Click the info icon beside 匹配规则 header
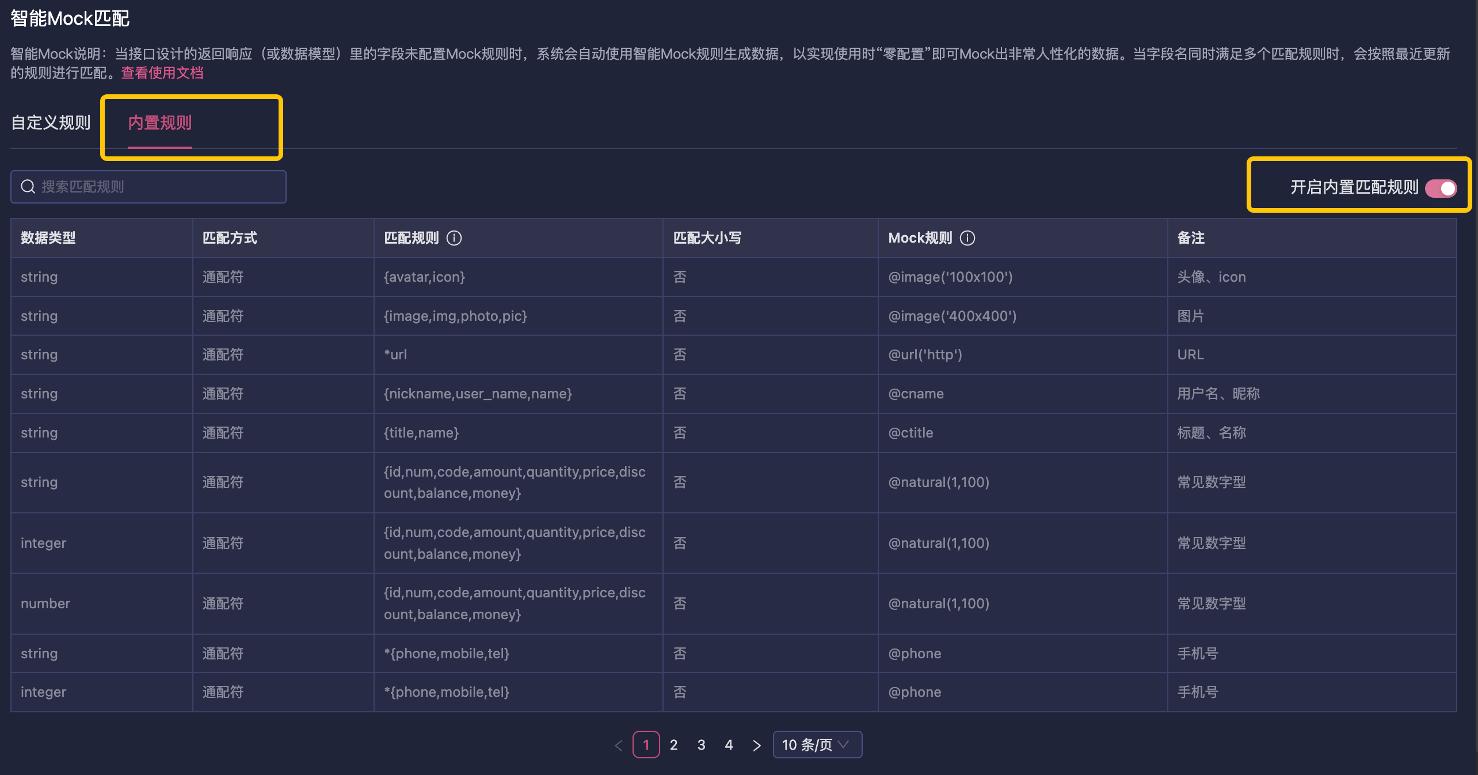The height and width of the screenshot is (775, 1478). click(454, 238)
